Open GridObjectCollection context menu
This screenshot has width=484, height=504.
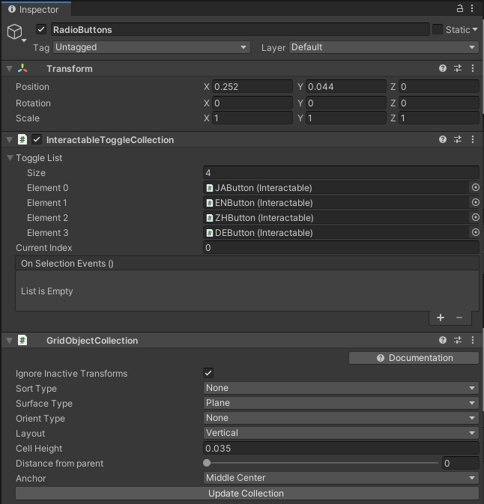(x=473, y=340)
